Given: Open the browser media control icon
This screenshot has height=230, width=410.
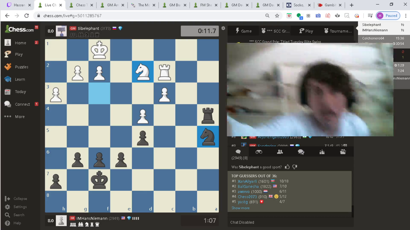Looking at the screenshot, I should click(370, 16).
